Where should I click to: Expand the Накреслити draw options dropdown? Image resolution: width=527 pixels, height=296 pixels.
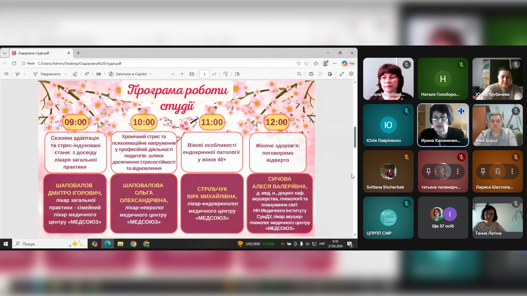[x=66, y=74]
